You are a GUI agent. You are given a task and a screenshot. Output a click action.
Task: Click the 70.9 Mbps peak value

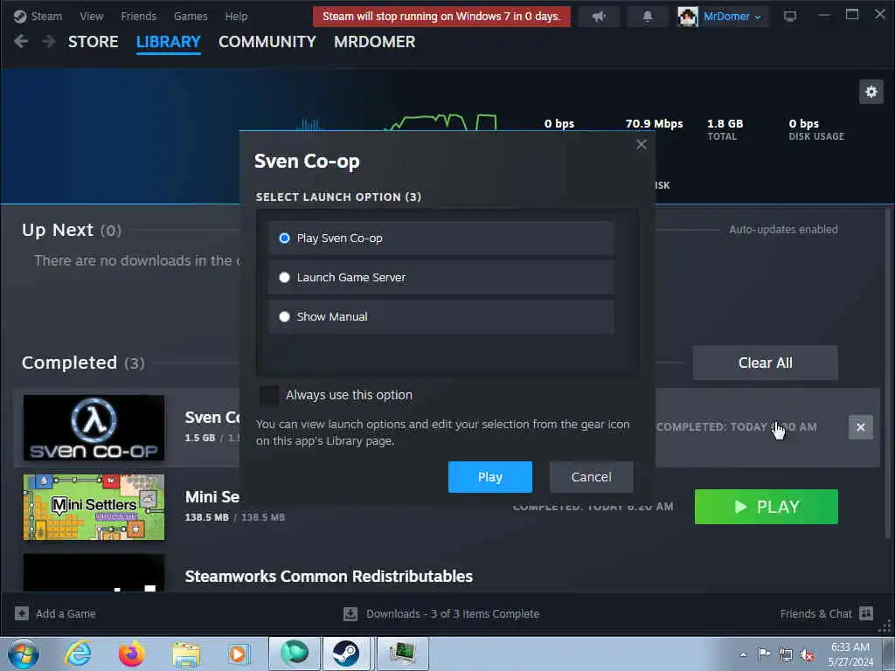pyautogui.click(x=654, y=124)
